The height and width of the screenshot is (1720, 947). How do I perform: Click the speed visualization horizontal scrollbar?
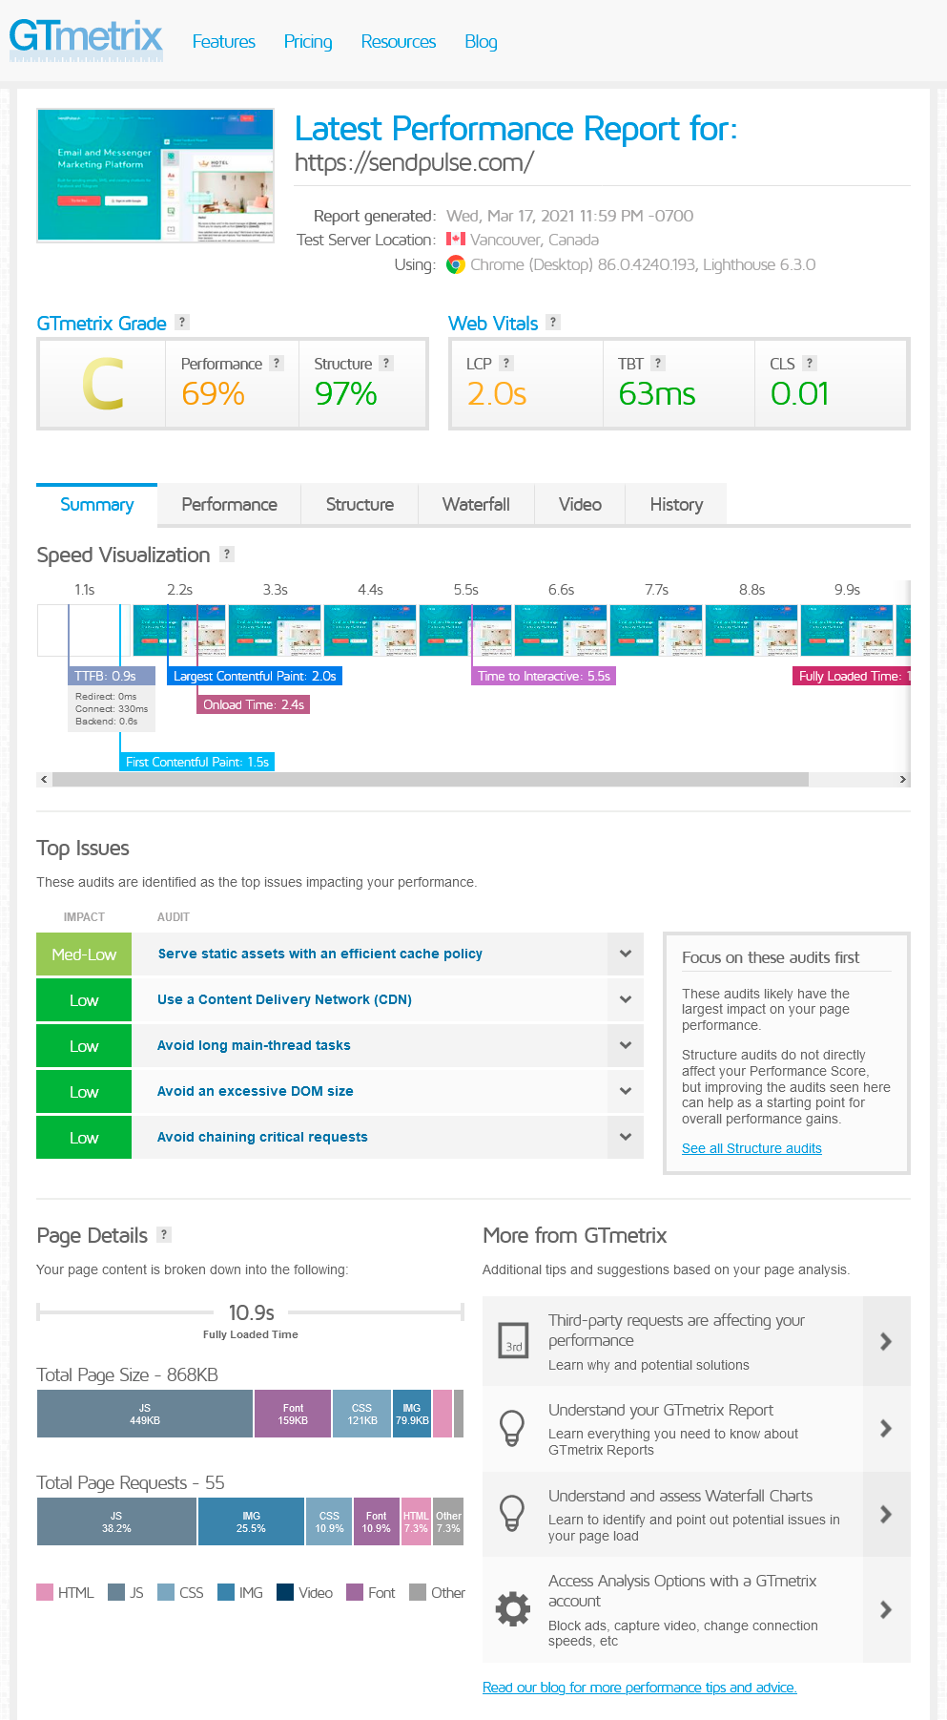coord(431,780)
